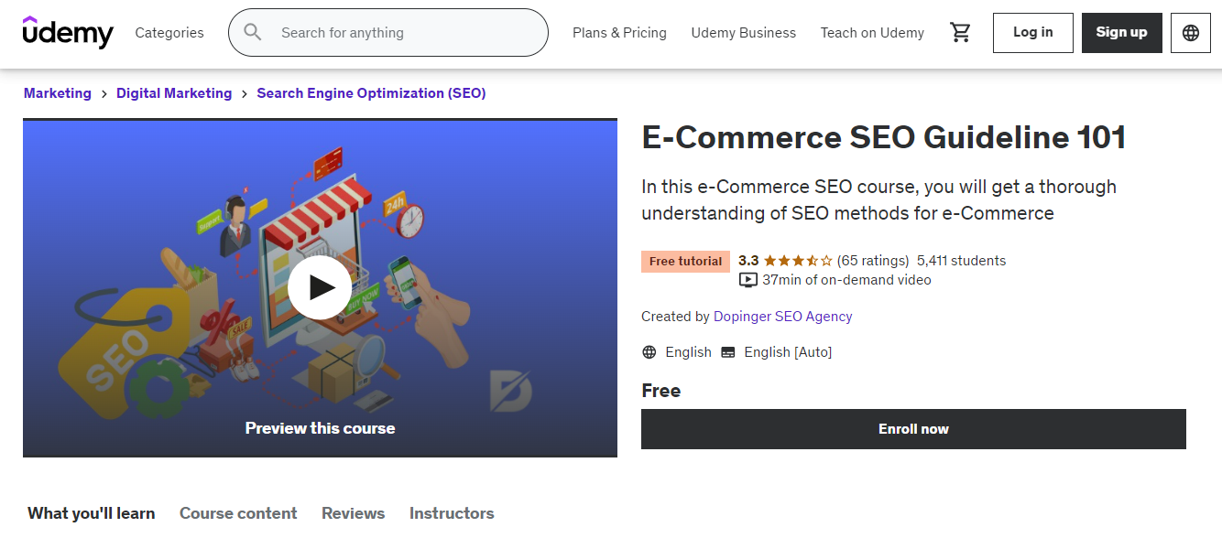Open the Dopinger SEO Agency instructor link
This screenshot has width=1222, height=538.
(x=783, y=317)
